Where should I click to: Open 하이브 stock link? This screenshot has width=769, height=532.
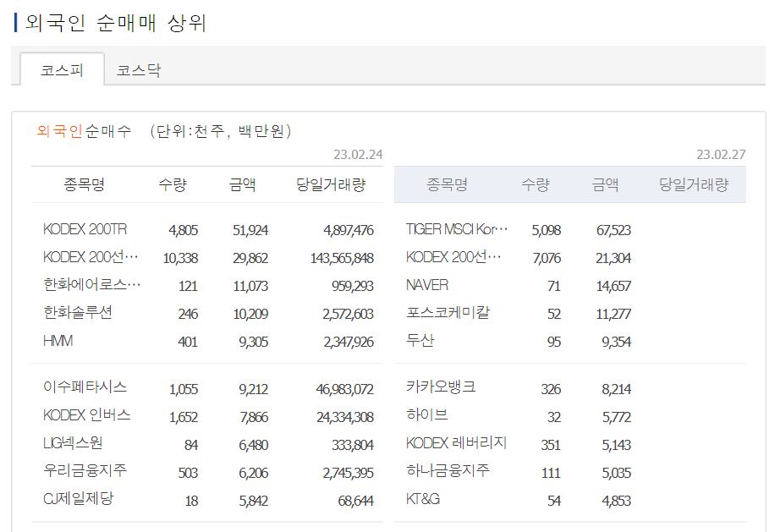426,415
